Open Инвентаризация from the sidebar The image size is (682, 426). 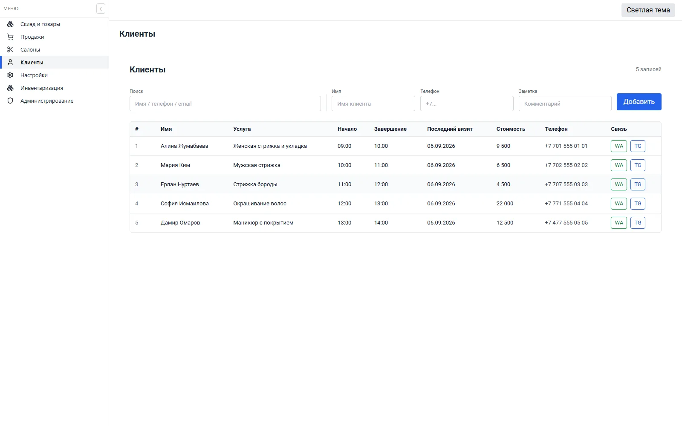[55, 88]
